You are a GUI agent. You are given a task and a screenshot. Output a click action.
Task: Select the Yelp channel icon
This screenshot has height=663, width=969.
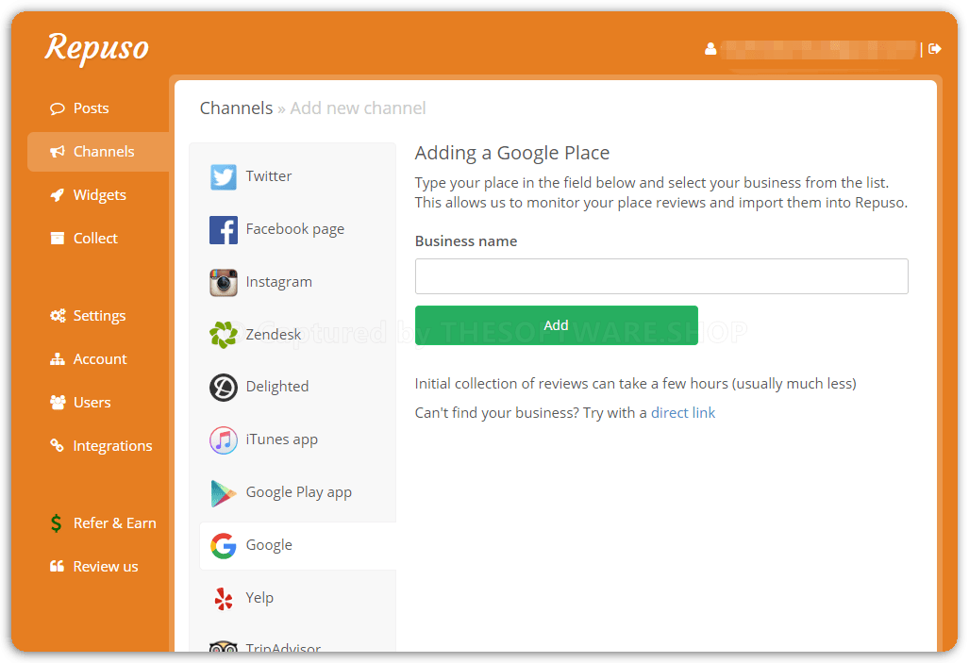point(224,598)
